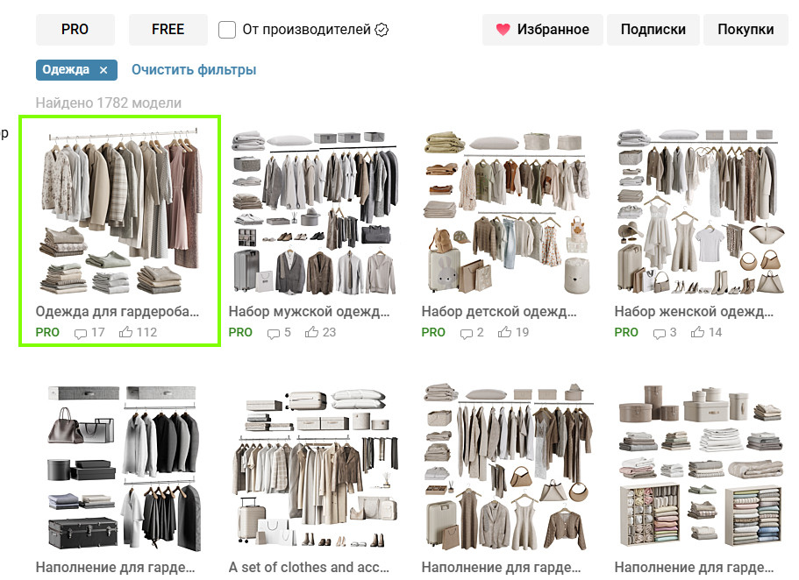The image size is (799, 580).
Task: Click PRO label under Набор женской одежды
Action: point(626,333)
